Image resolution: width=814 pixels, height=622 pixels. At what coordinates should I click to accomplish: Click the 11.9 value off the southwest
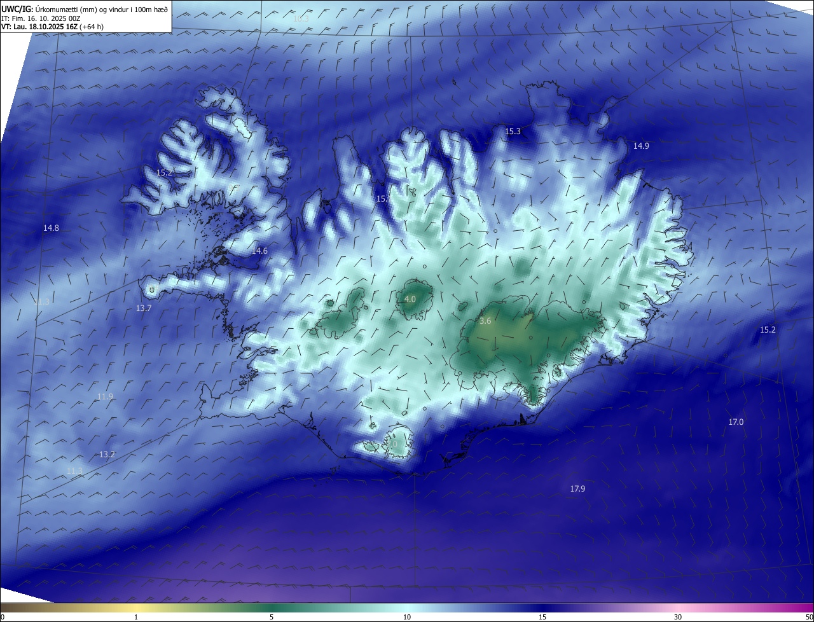pos(105,397)
